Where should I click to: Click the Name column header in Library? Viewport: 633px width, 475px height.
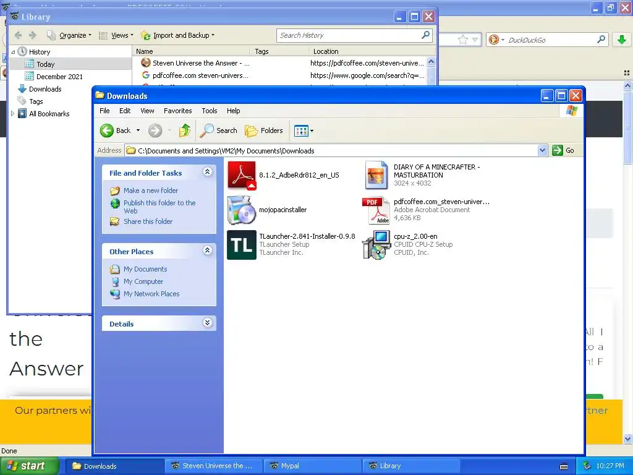[x=192, y=51]
